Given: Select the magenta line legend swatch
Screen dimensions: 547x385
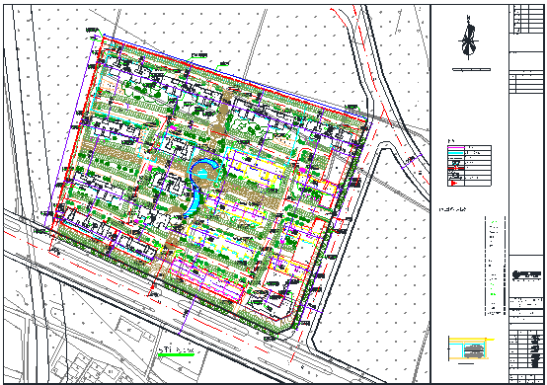Looking at the screenshot, I should point(456,147).
